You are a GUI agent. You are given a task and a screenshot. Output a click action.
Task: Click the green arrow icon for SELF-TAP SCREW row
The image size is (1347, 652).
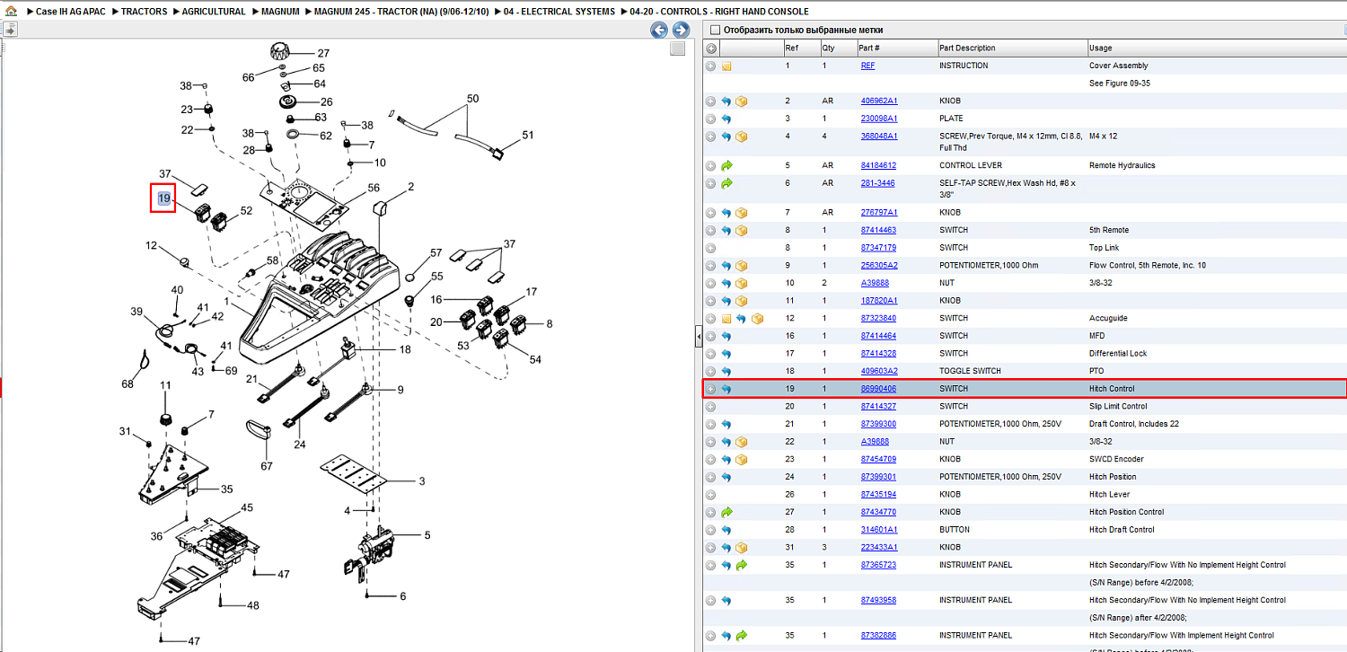tap(726, 183)
